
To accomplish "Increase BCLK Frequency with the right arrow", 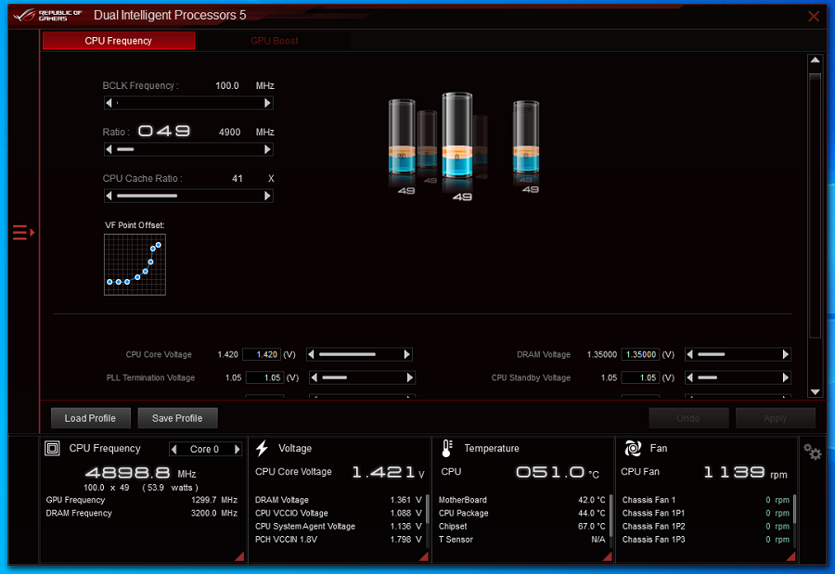I will 267,103.
